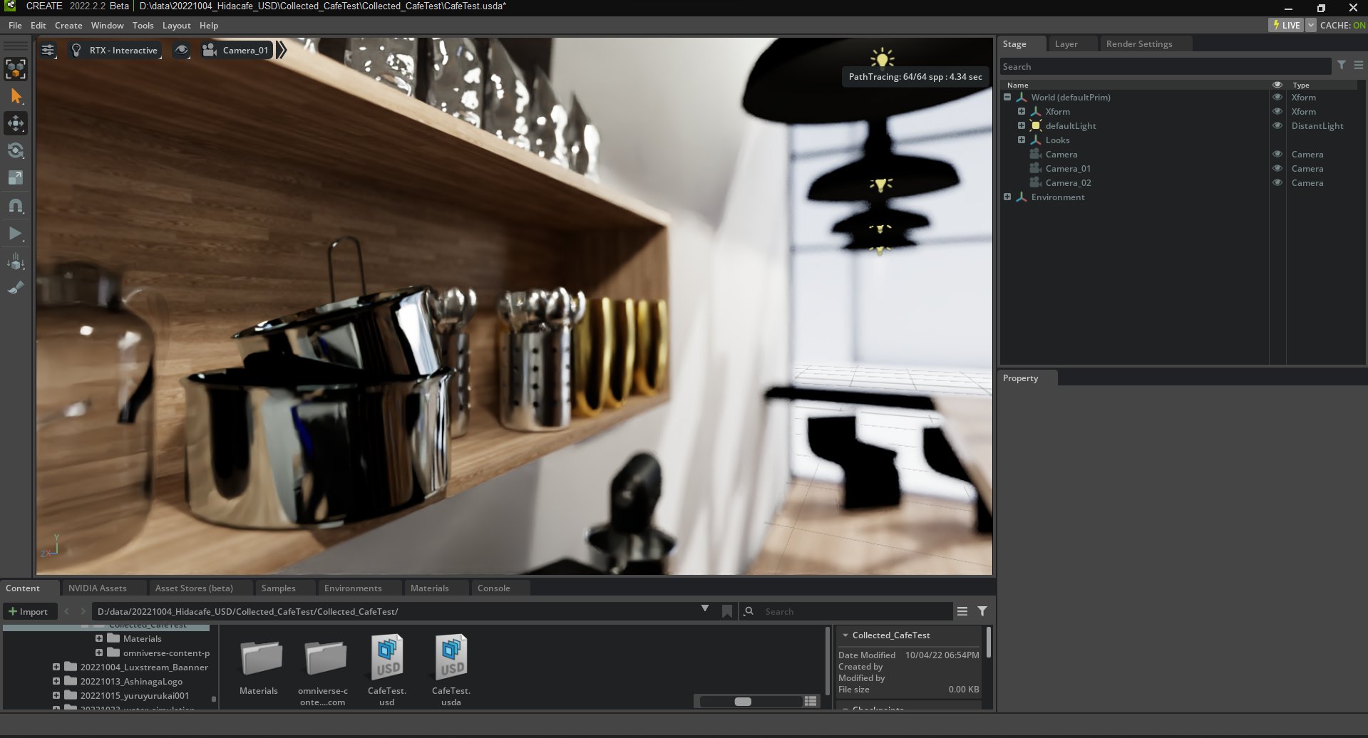Viewport: 1368px width, 738px height.
Task: Toggle visibility of Camera_01 prim
Action: point(1277,168)
